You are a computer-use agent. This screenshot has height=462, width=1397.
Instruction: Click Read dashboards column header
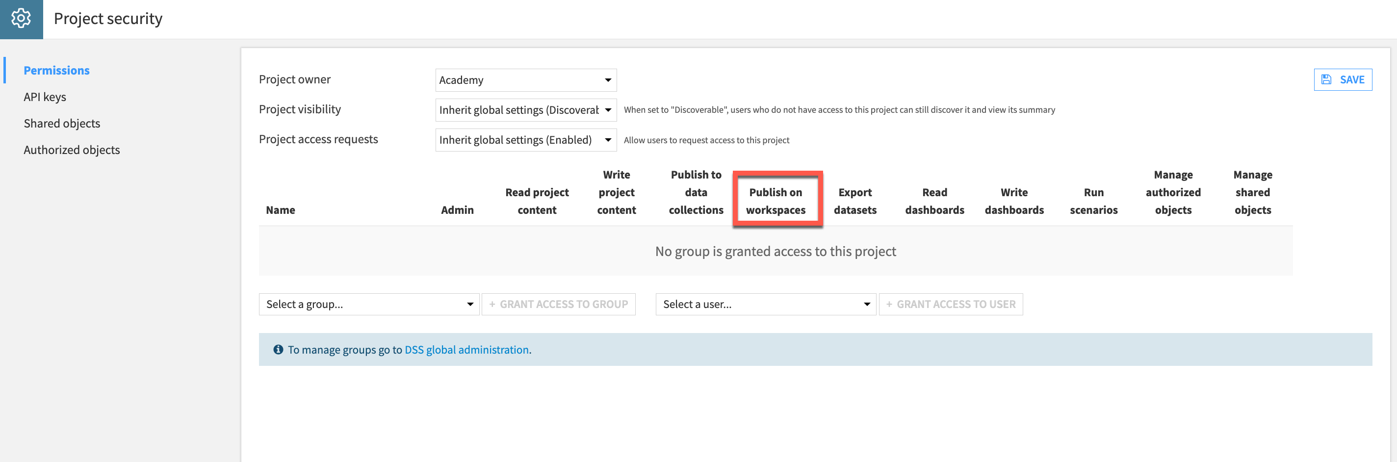(x=934, y=201)
